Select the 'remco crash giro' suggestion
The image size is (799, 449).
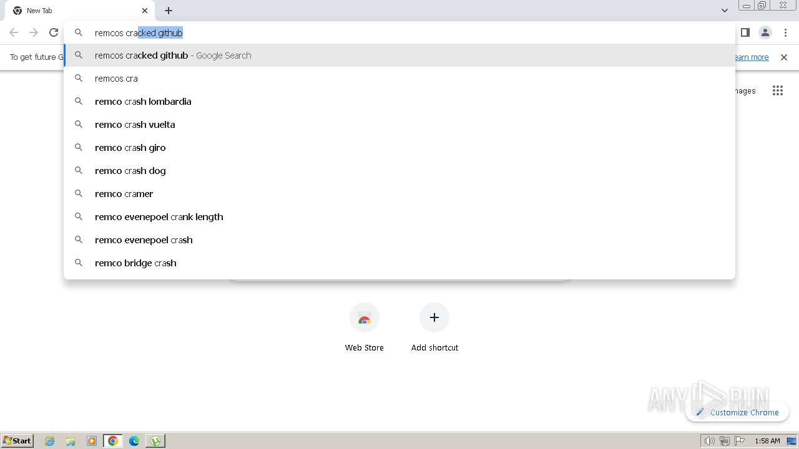(x=399, y=148)
